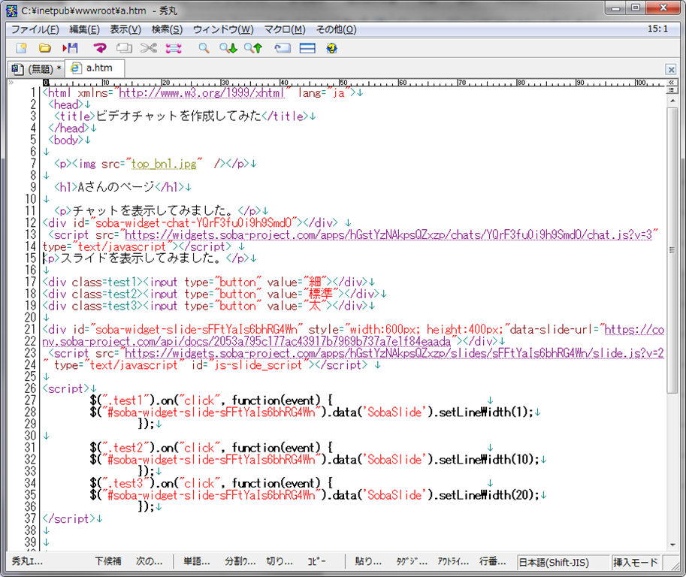
Task: Click the card icon with curved arrow
Action: click(x=283, y=48)
